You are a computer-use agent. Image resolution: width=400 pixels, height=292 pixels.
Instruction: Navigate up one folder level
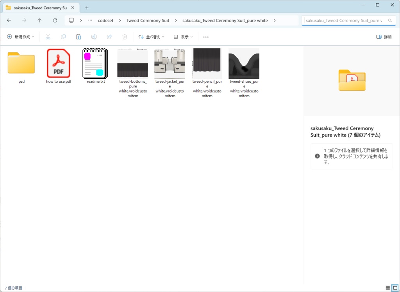(39, 20)
